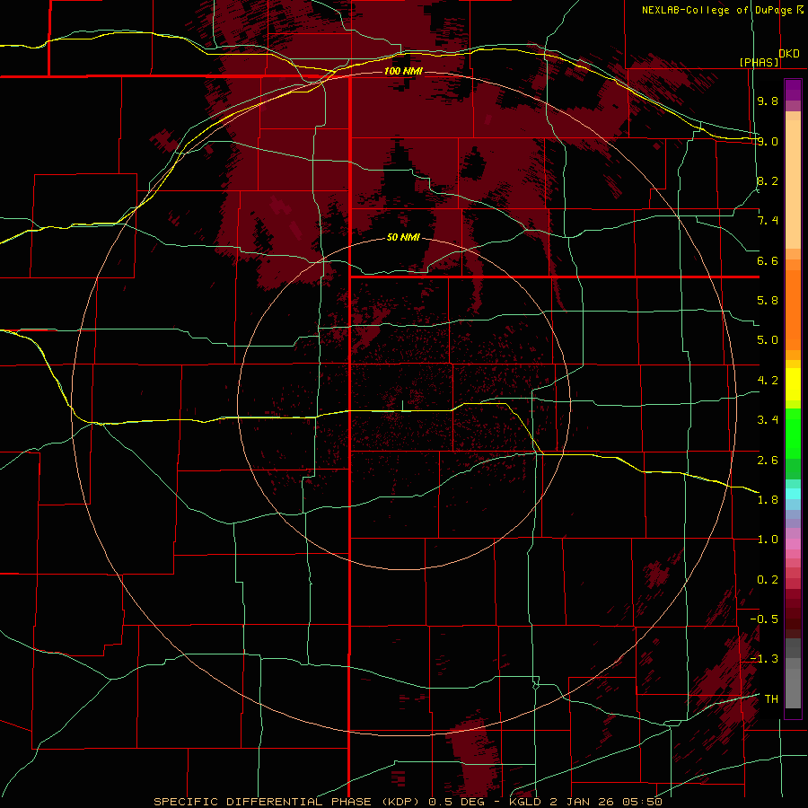Image resolution: width=808 pixels, height=808 pixels.
Task: Pick the cyan color bar segment
Action: coord(793,494)
